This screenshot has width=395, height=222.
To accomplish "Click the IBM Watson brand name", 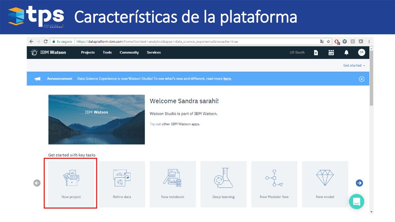I will coord(53,52).
